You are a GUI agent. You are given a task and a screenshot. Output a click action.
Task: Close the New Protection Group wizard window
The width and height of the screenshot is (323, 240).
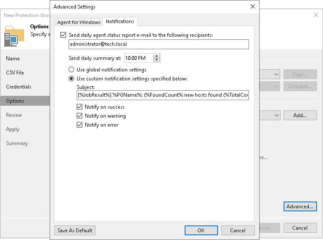316,15
